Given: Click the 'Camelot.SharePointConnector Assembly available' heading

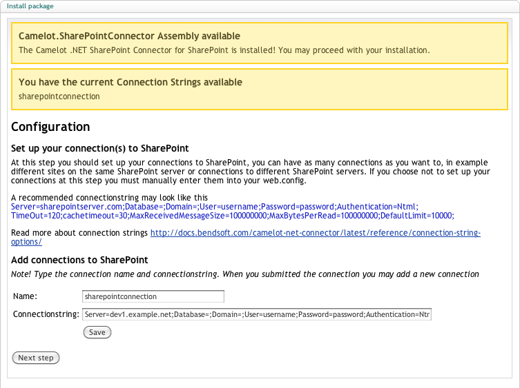Looking at the screenshot, I should point(129,36).
